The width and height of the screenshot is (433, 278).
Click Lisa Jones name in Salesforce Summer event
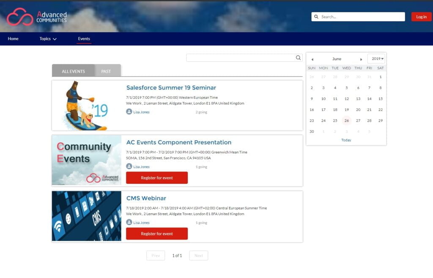pos(141,112)
